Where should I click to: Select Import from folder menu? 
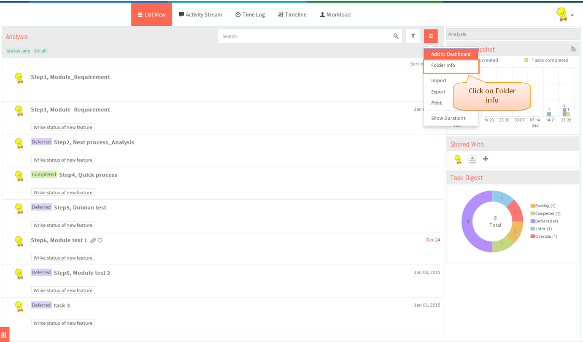[x=439, y=80]
